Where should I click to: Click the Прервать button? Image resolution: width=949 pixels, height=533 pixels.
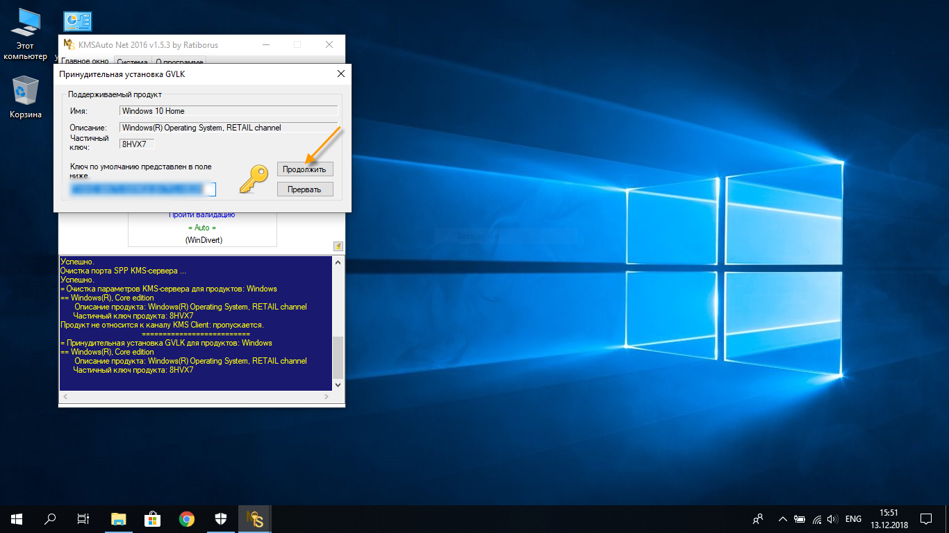coord(305,189)
